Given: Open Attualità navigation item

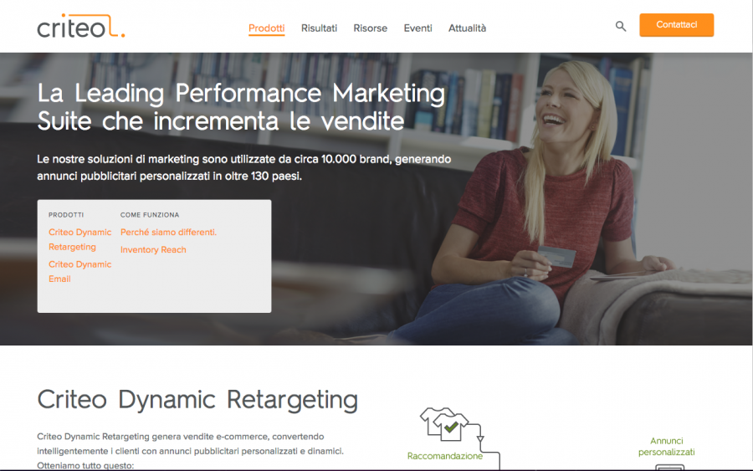Looking at the screenshot, I should (x=467, y=28).
